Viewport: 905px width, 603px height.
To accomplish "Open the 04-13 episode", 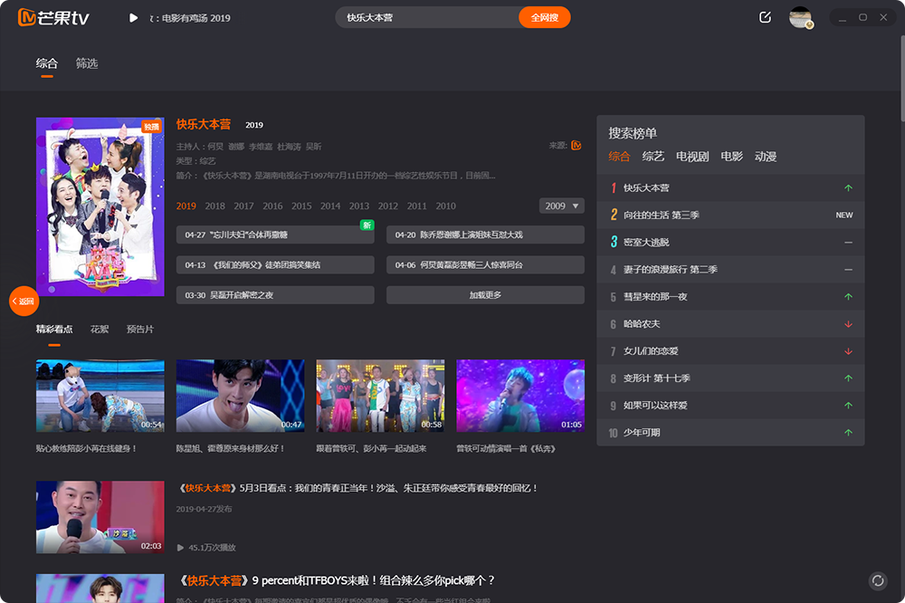I will pos(275,264).
